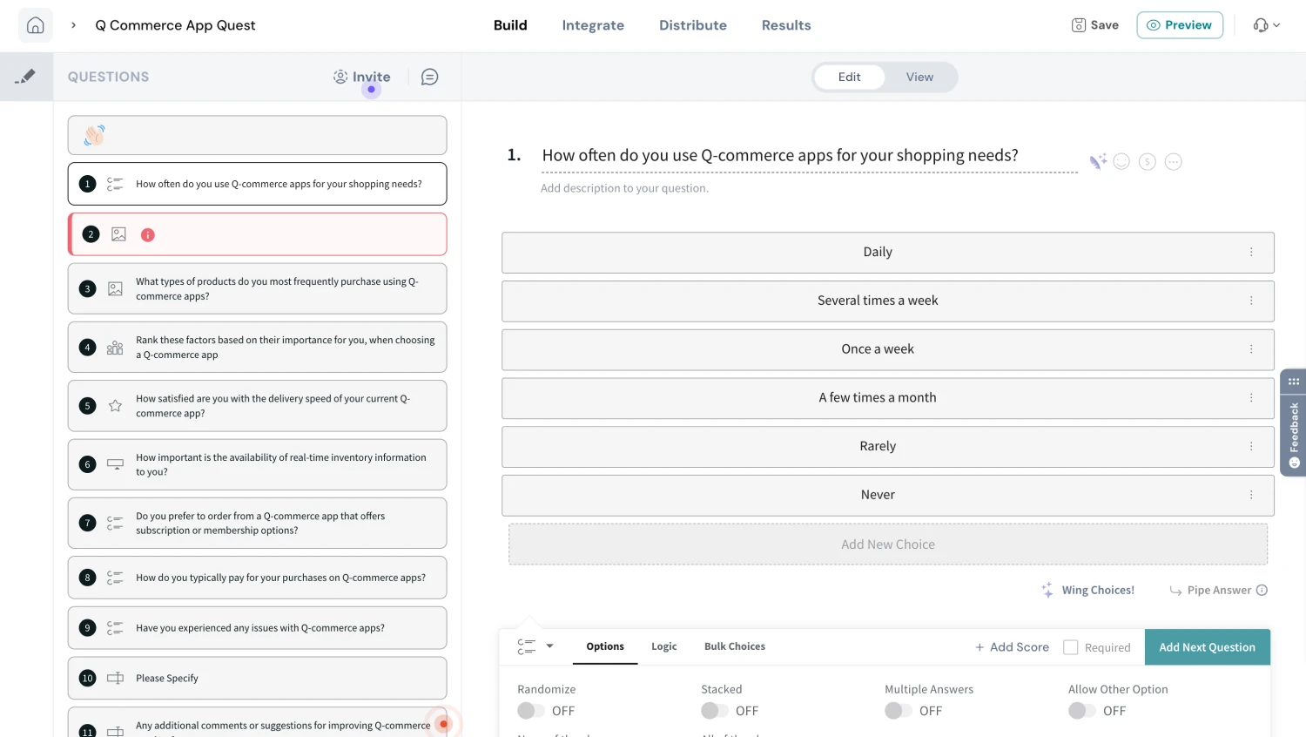The width and height of the screenshot is (1306, 737).
Task: Click Add New Choice
Action: [887, 544]
